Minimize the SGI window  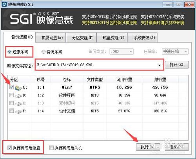pos(168,5)
